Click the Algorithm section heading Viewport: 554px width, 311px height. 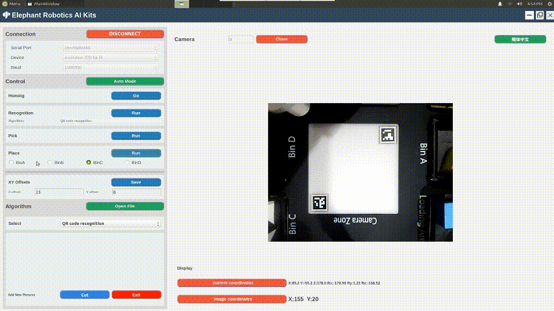[18, 206]
